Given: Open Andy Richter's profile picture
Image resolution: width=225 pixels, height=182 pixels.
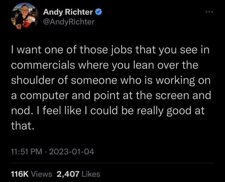Looking at the screenshot, I should [x=25, y=17].
